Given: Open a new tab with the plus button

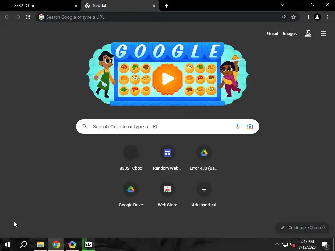Looking at the screenshot, I should (167, 6).
